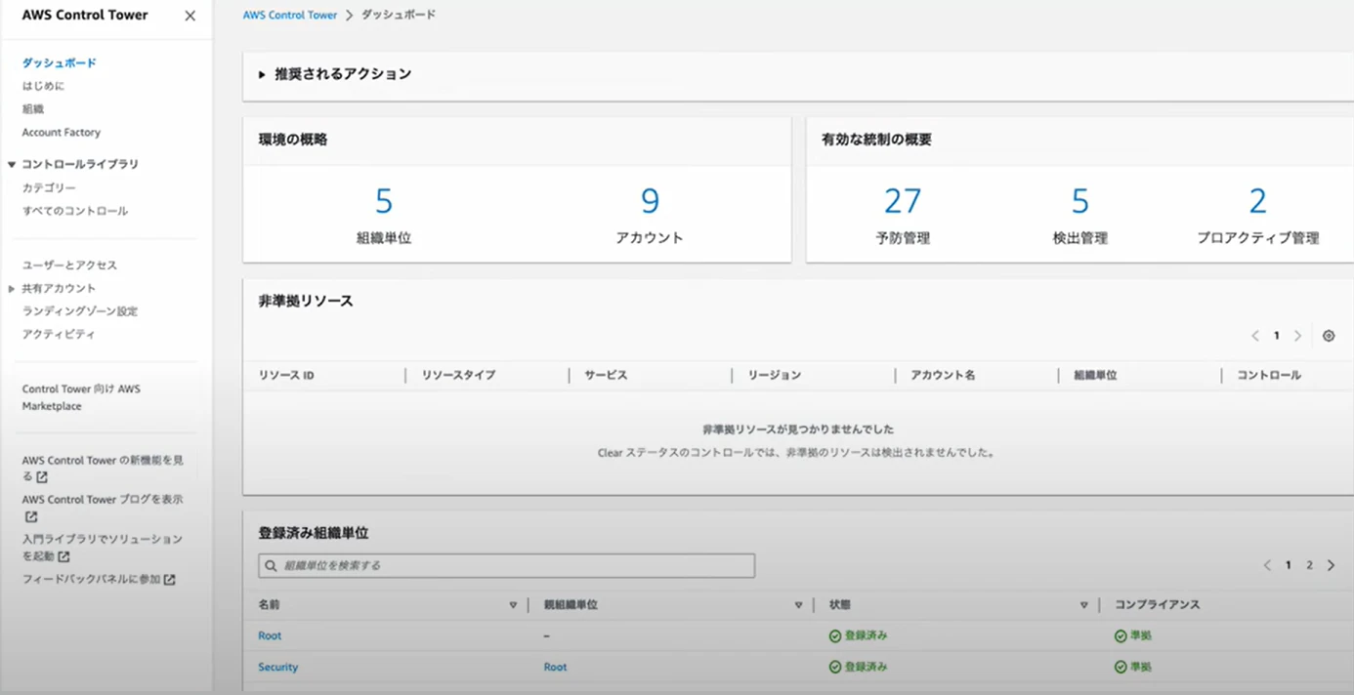Click the リソースタイプ column header
The width and height of the screenshot is (1354, 695).
tap(459, 375)
